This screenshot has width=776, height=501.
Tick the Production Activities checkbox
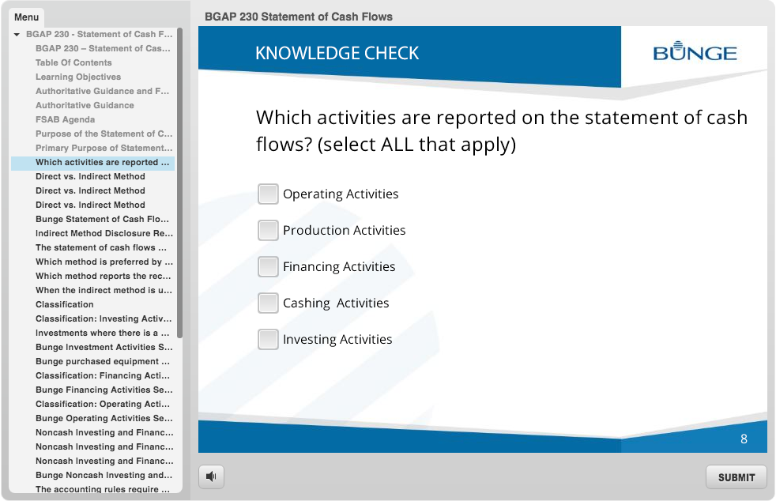[x=269, y=231]
